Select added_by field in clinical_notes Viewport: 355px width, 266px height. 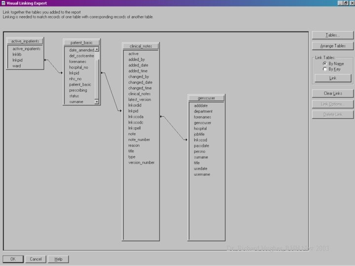137,60
